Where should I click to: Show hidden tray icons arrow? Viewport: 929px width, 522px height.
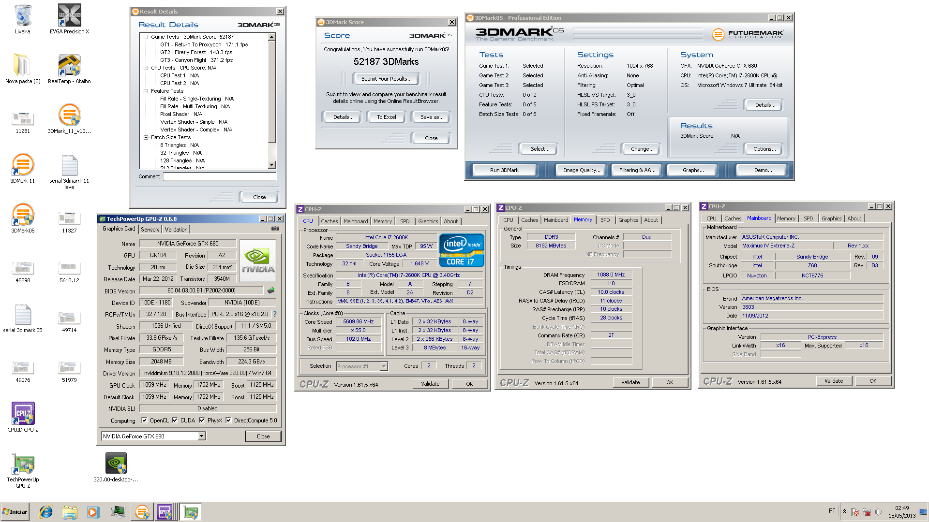844,511
